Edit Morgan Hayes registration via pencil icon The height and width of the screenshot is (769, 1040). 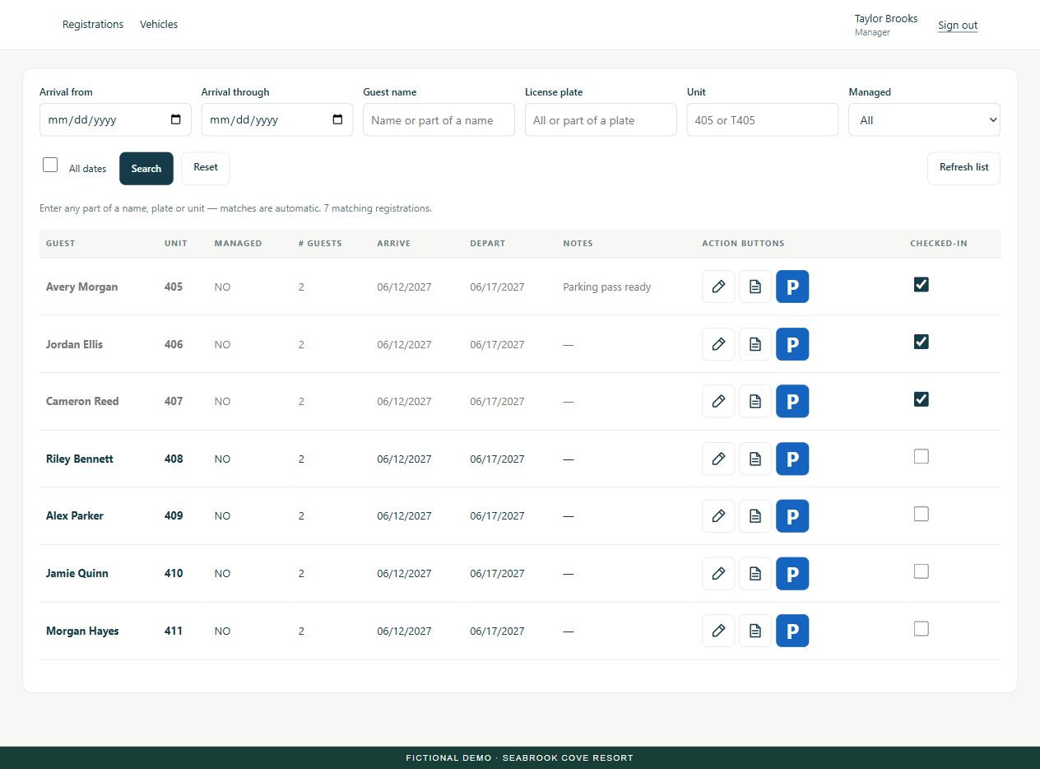click(x=718, y=631)
